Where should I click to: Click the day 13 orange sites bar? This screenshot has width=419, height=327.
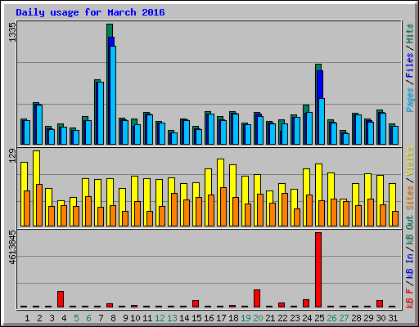click(174, 209)
